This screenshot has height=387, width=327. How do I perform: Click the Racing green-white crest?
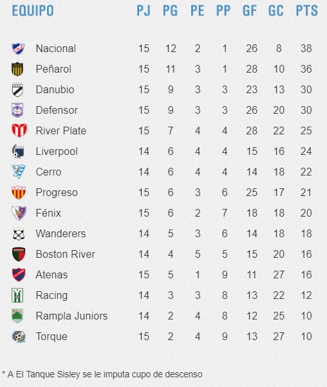point(17,295)
